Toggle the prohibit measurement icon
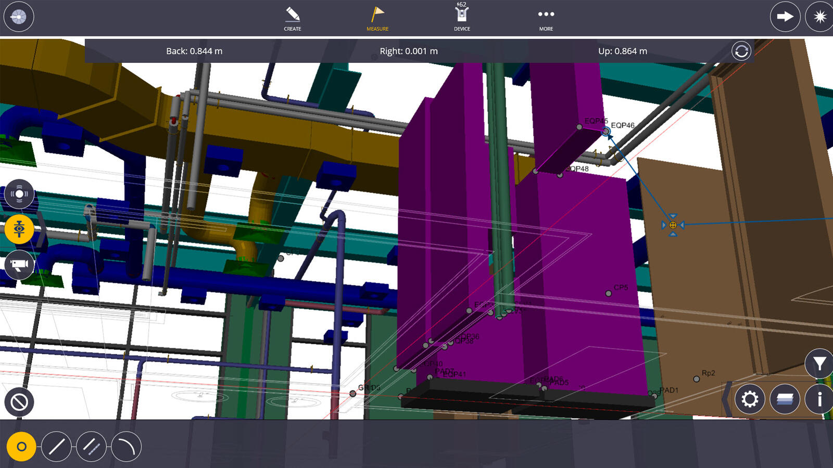The height and width of the screenshot is (468, 833). click(x=19, y=402)
